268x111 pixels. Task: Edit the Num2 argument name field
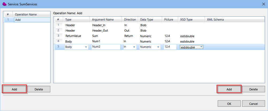pos(106,47)
